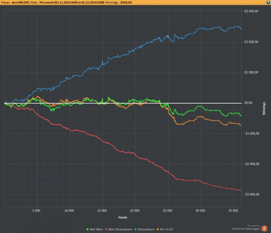Click the 20 000 hands axis label
The image size is (271, 233).
[135, 211]
